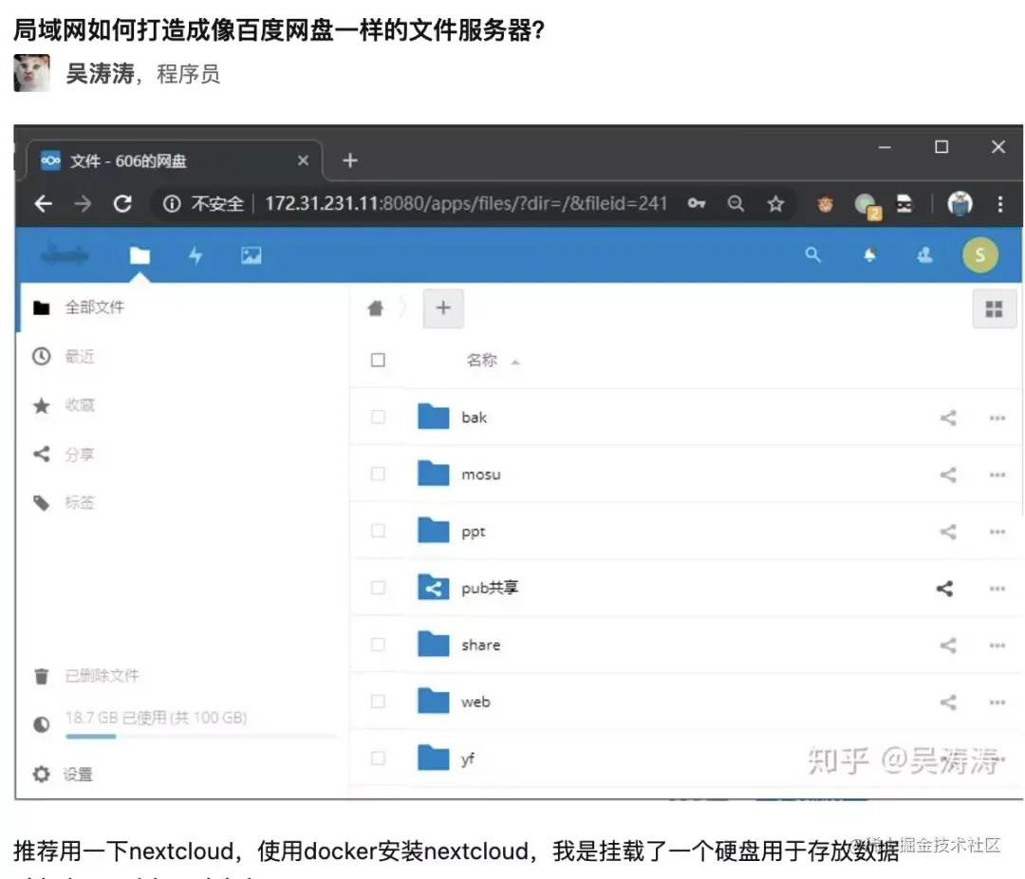This screenshot has width=1025, height=879.
Task: Open more actions menu for ppt
Action: [x=997, y=532]
